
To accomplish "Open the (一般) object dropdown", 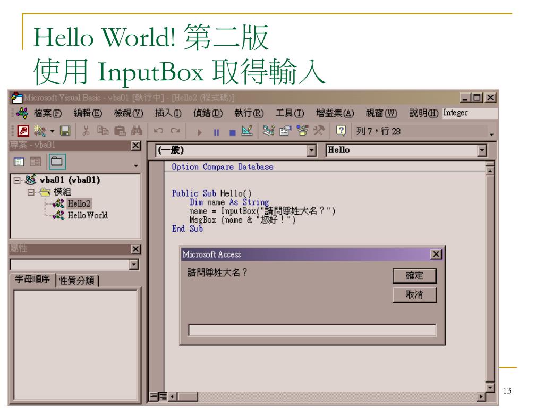I will [311, 150].
